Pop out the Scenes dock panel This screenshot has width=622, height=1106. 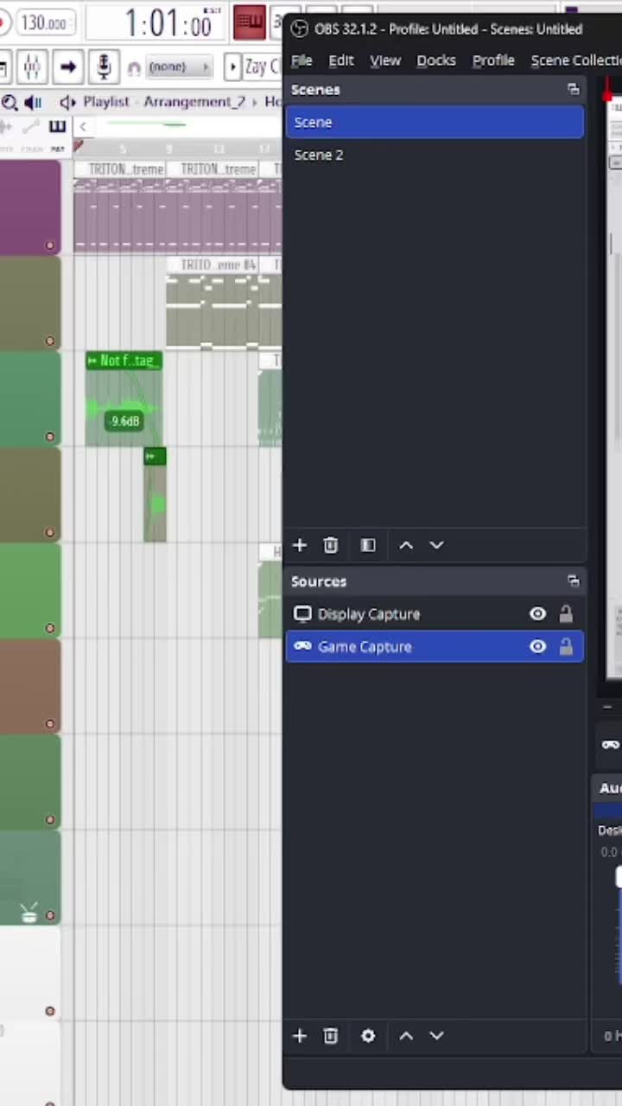pyautogui.click(x=574, y=90)
